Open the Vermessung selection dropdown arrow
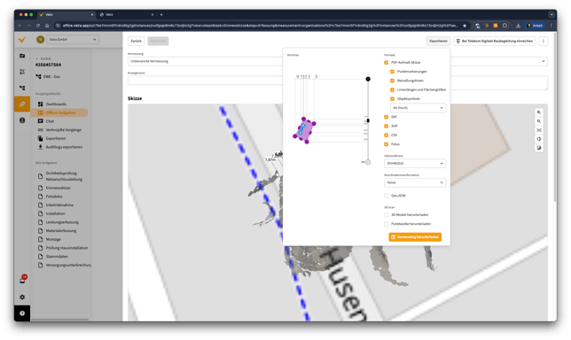 point(543,61)
